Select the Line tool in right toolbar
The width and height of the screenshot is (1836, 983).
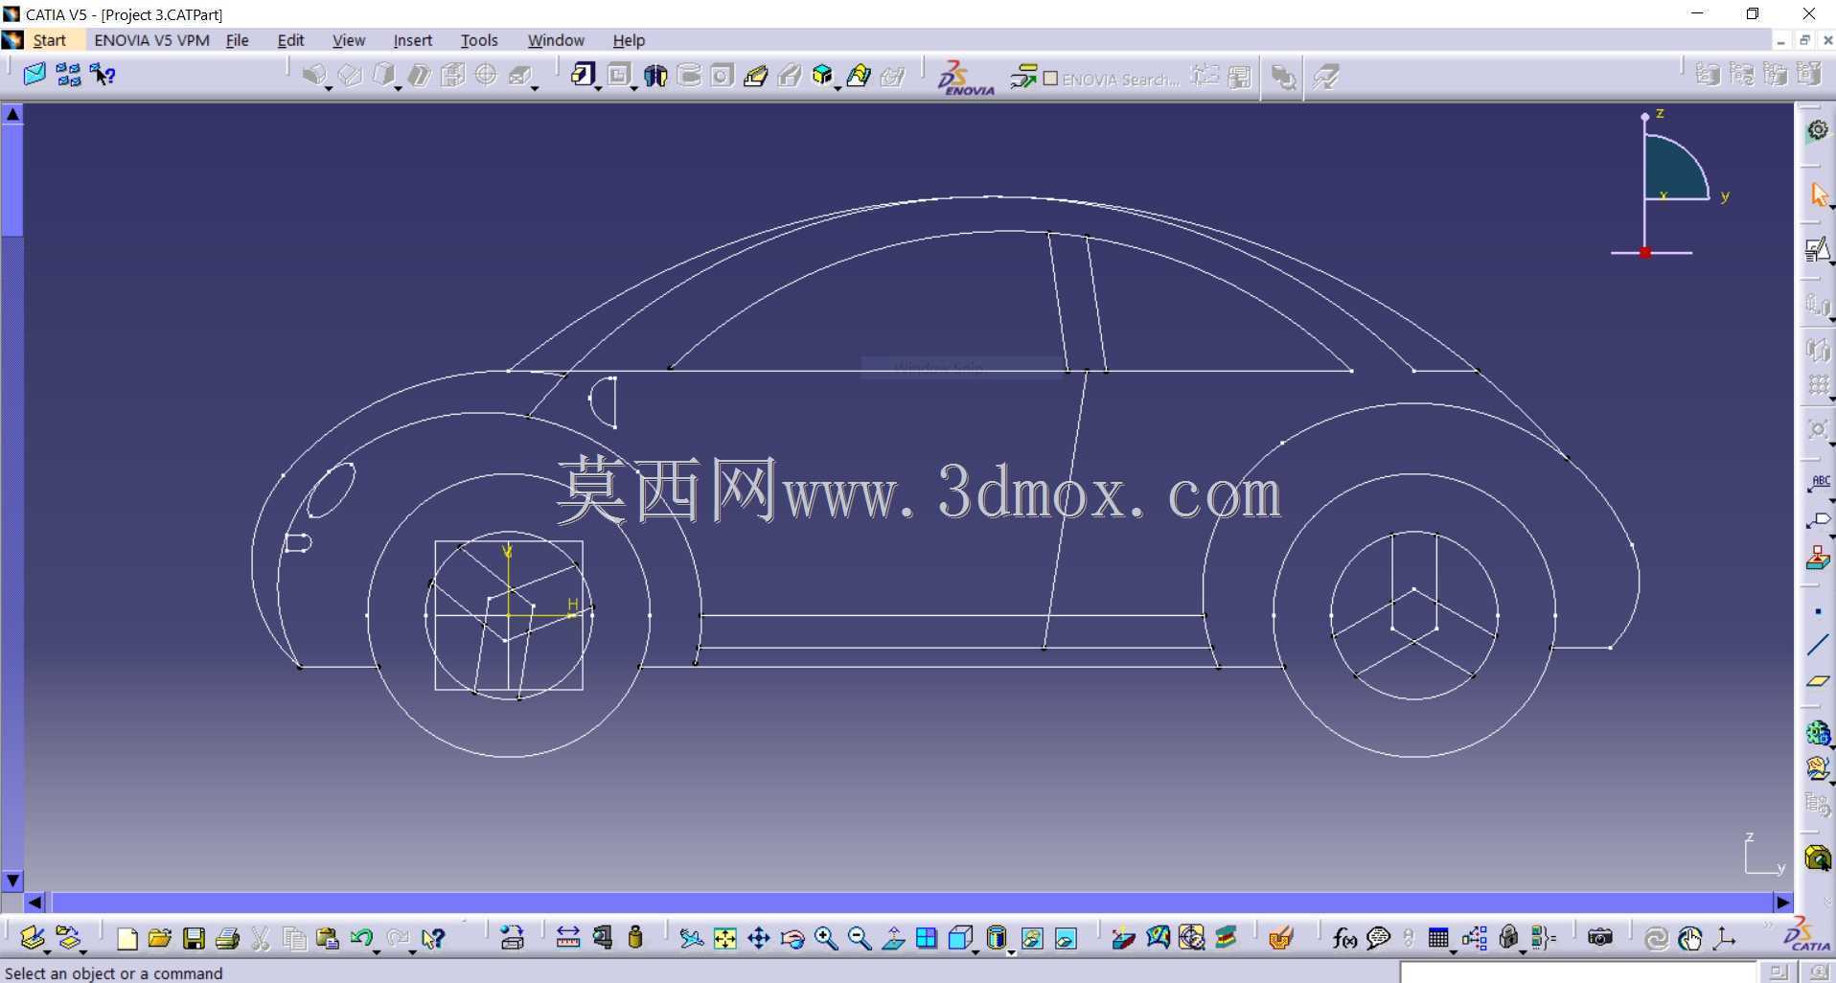(x=1818, y=646)
